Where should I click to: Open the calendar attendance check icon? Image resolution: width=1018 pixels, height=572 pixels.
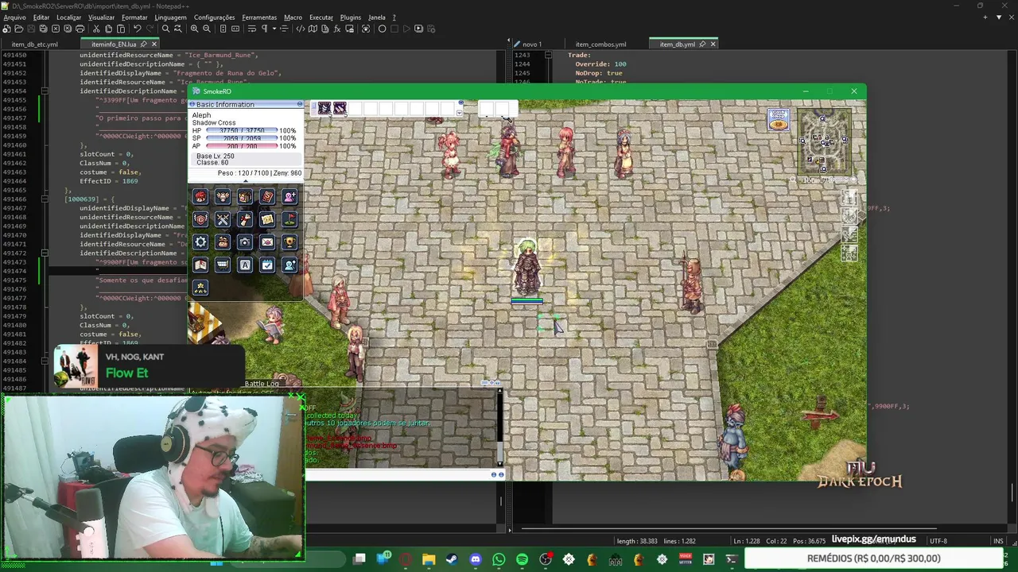267,265
